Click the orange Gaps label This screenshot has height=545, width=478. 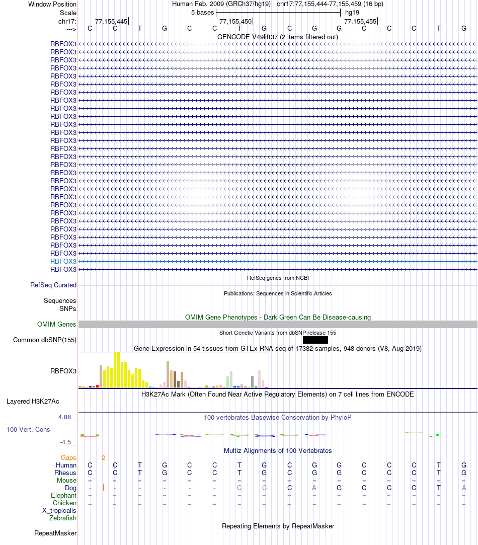tap(68, 458)
